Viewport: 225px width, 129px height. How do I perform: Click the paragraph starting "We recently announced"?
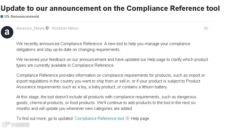click(103, 47)
